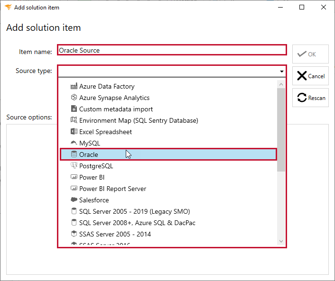Image resolution: width=335 pixels, height=281 pixels.
Task: Click the Rescan button
Action: [310, 98]
